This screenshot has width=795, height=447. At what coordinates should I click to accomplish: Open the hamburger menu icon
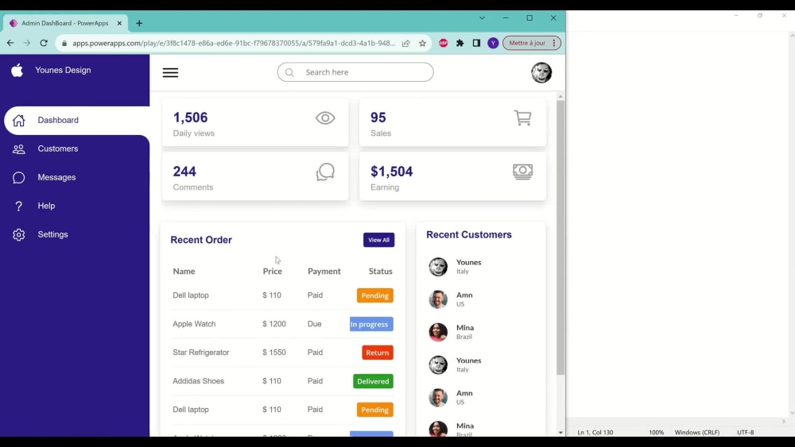(x=170, y=72)
